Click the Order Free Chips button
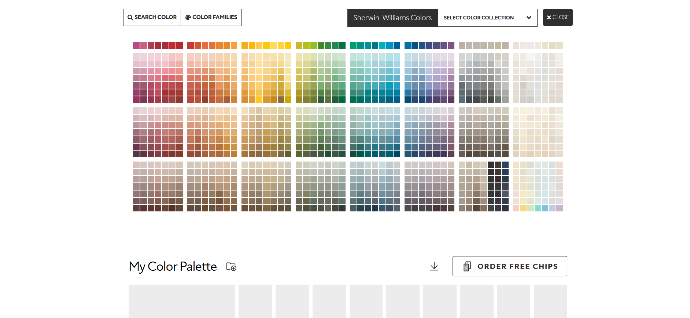The width and height of the screenshot is (690, 318). pyautogui.click(x=510, y=266)
